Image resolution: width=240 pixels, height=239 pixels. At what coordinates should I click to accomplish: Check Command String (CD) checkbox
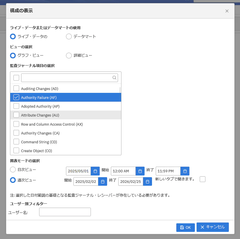[16, 142]
